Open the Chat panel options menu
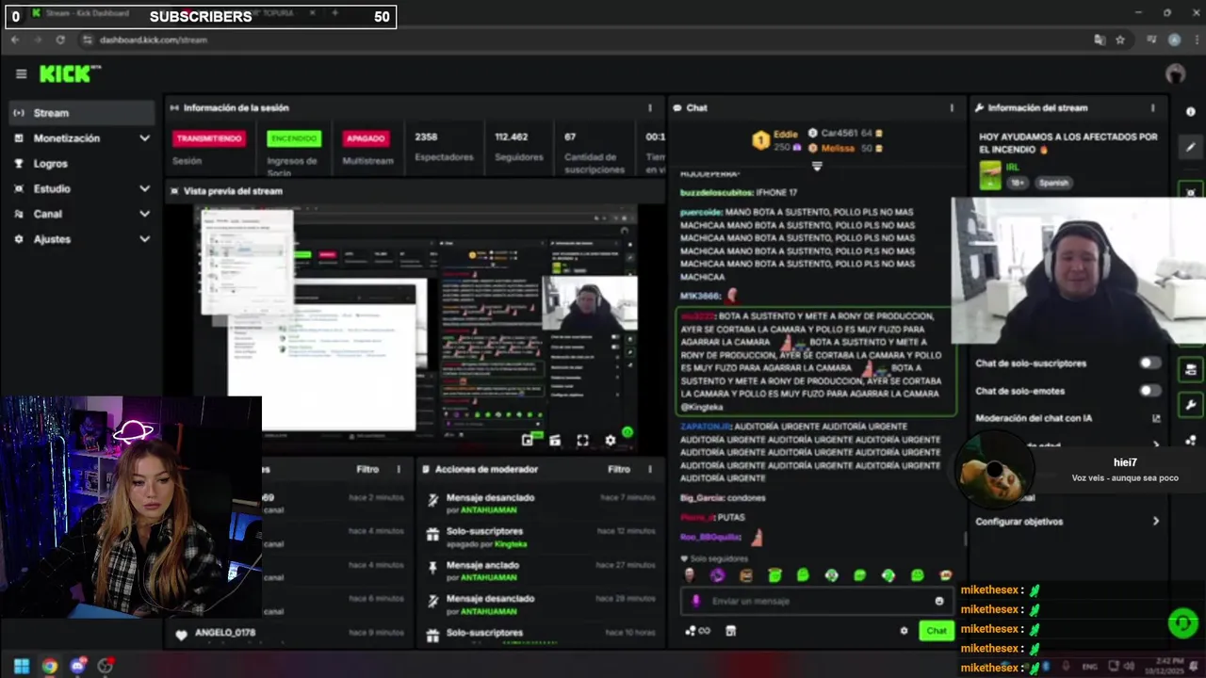The height and width of the screenshot is (678, 1206). [x=952, y=108]
